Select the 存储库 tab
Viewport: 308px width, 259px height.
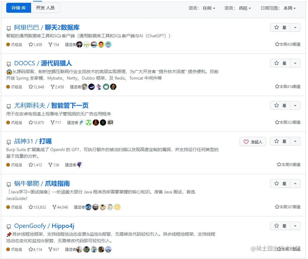coord(19,8)
